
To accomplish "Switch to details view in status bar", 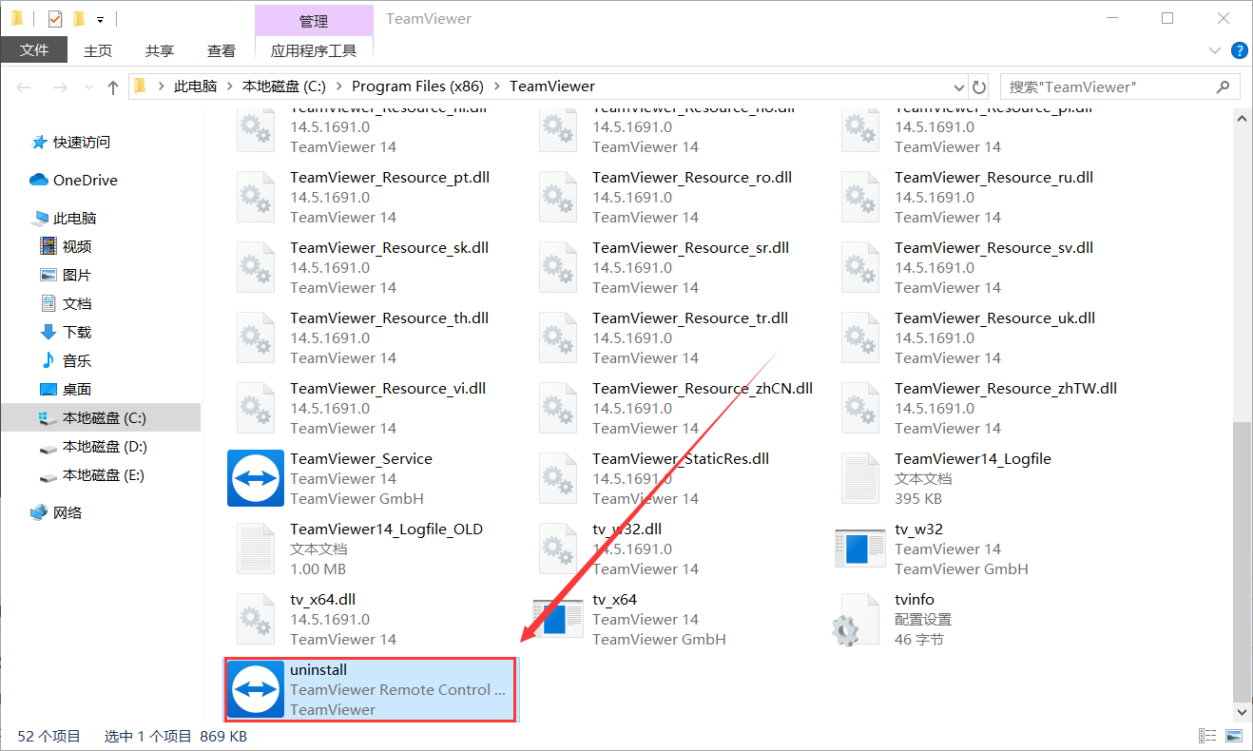I will tap(1208, 736).
